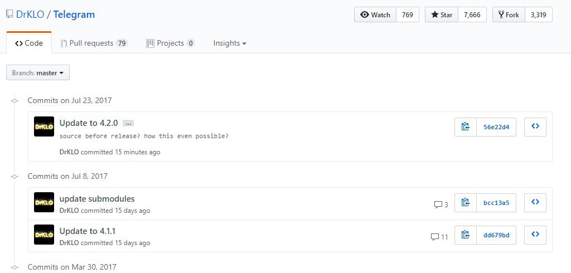Browse repository at commit dd679bd
Image resolution: width=571 pixels, height=273 pixels.
click(535, 235)
